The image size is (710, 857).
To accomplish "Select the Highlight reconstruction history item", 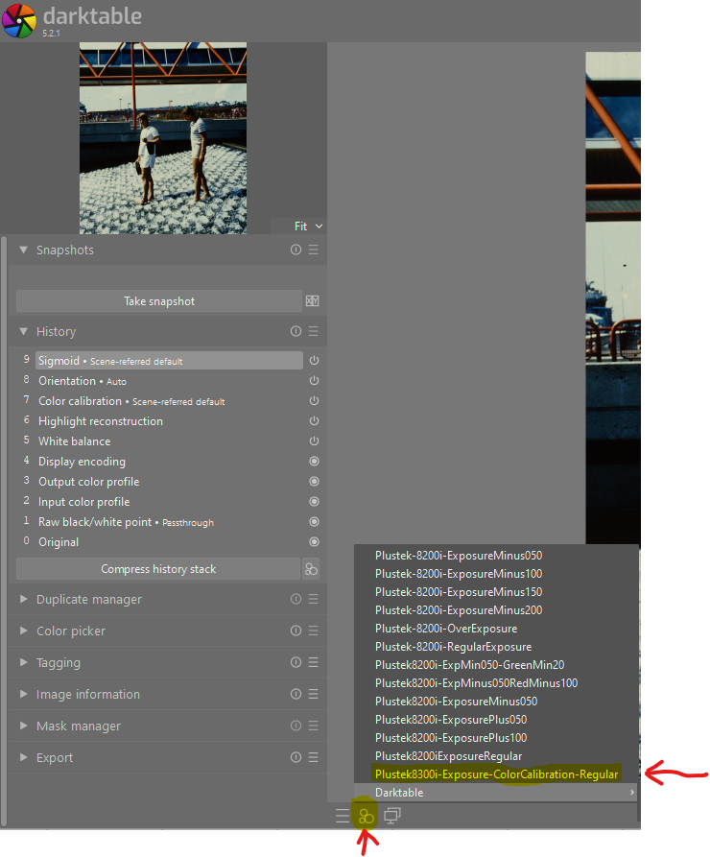I will point(101,421).
